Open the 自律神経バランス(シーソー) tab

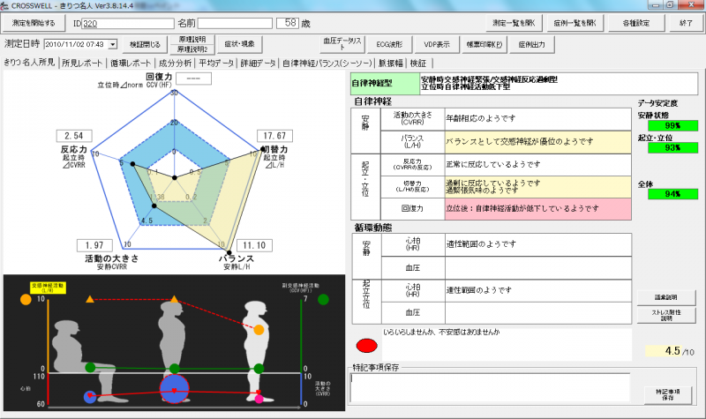(327, 64)
